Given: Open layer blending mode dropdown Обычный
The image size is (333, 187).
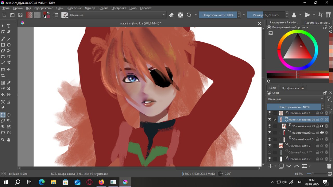Looking at the screenshot, I should click(296, 99).
